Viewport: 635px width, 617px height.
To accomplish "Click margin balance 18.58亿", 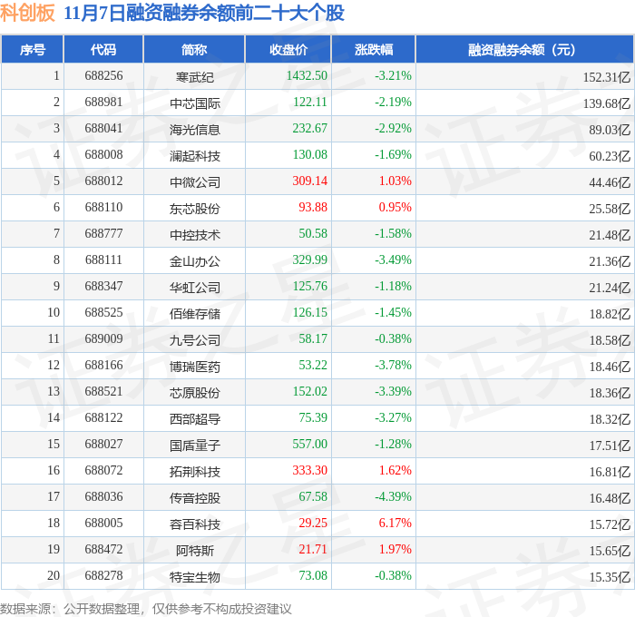I will coord(610,340).
